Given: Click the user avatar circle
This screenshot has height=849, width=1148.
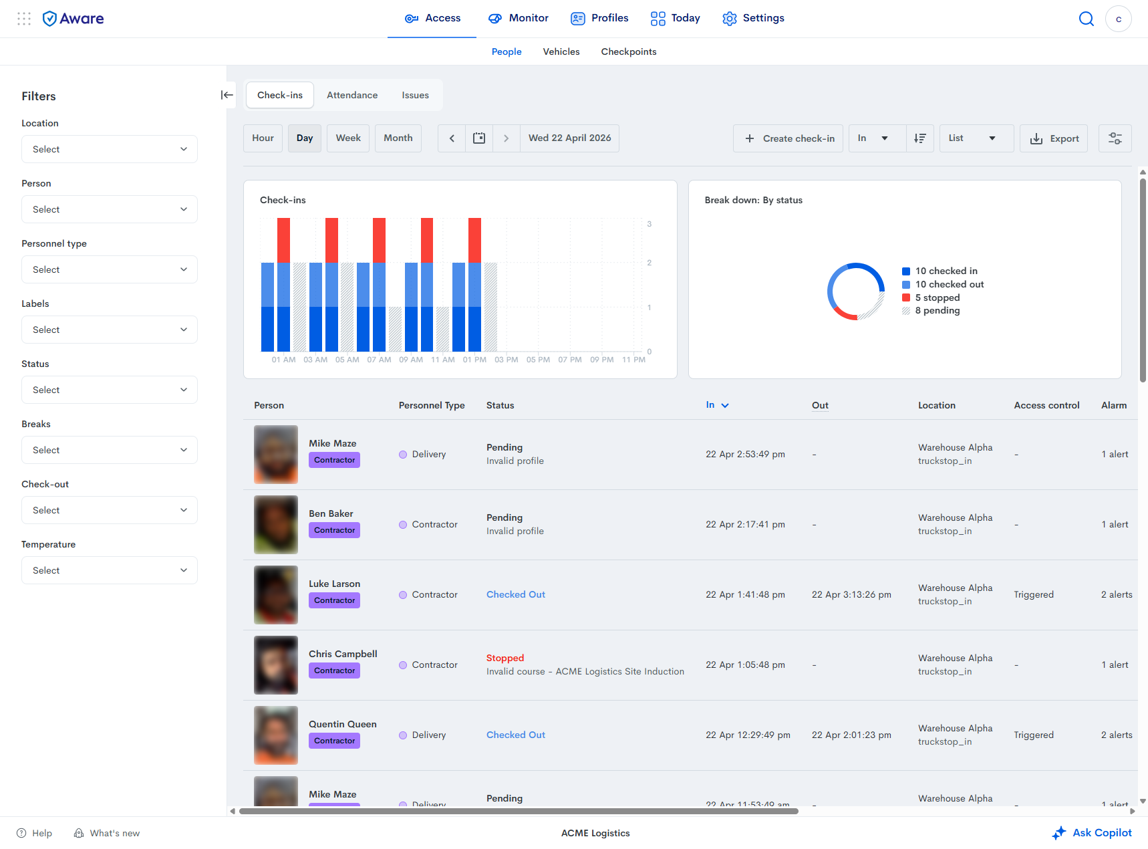Looking at the screenshot, I should pos(1119,19).
